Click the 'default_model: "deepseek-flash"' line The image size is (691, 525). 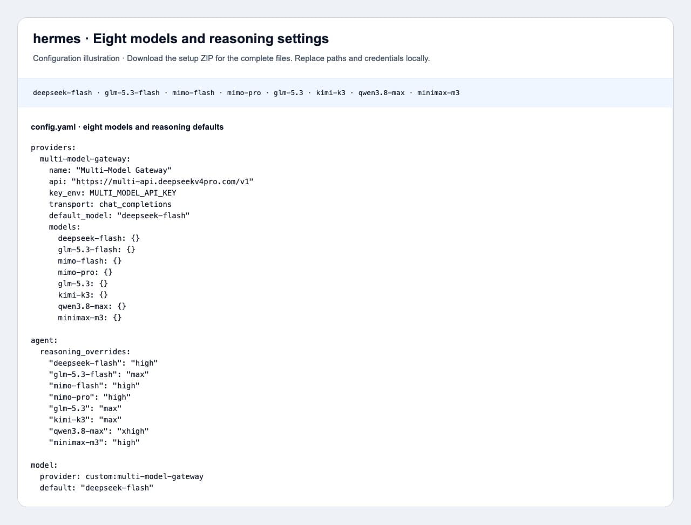119,216
